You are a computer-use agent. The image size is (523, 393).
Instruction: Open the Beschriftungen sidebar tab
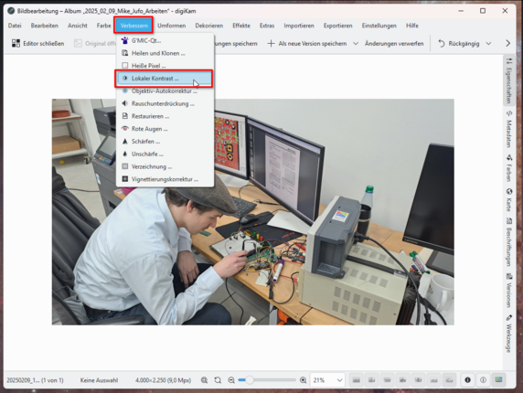coord(509,242)
